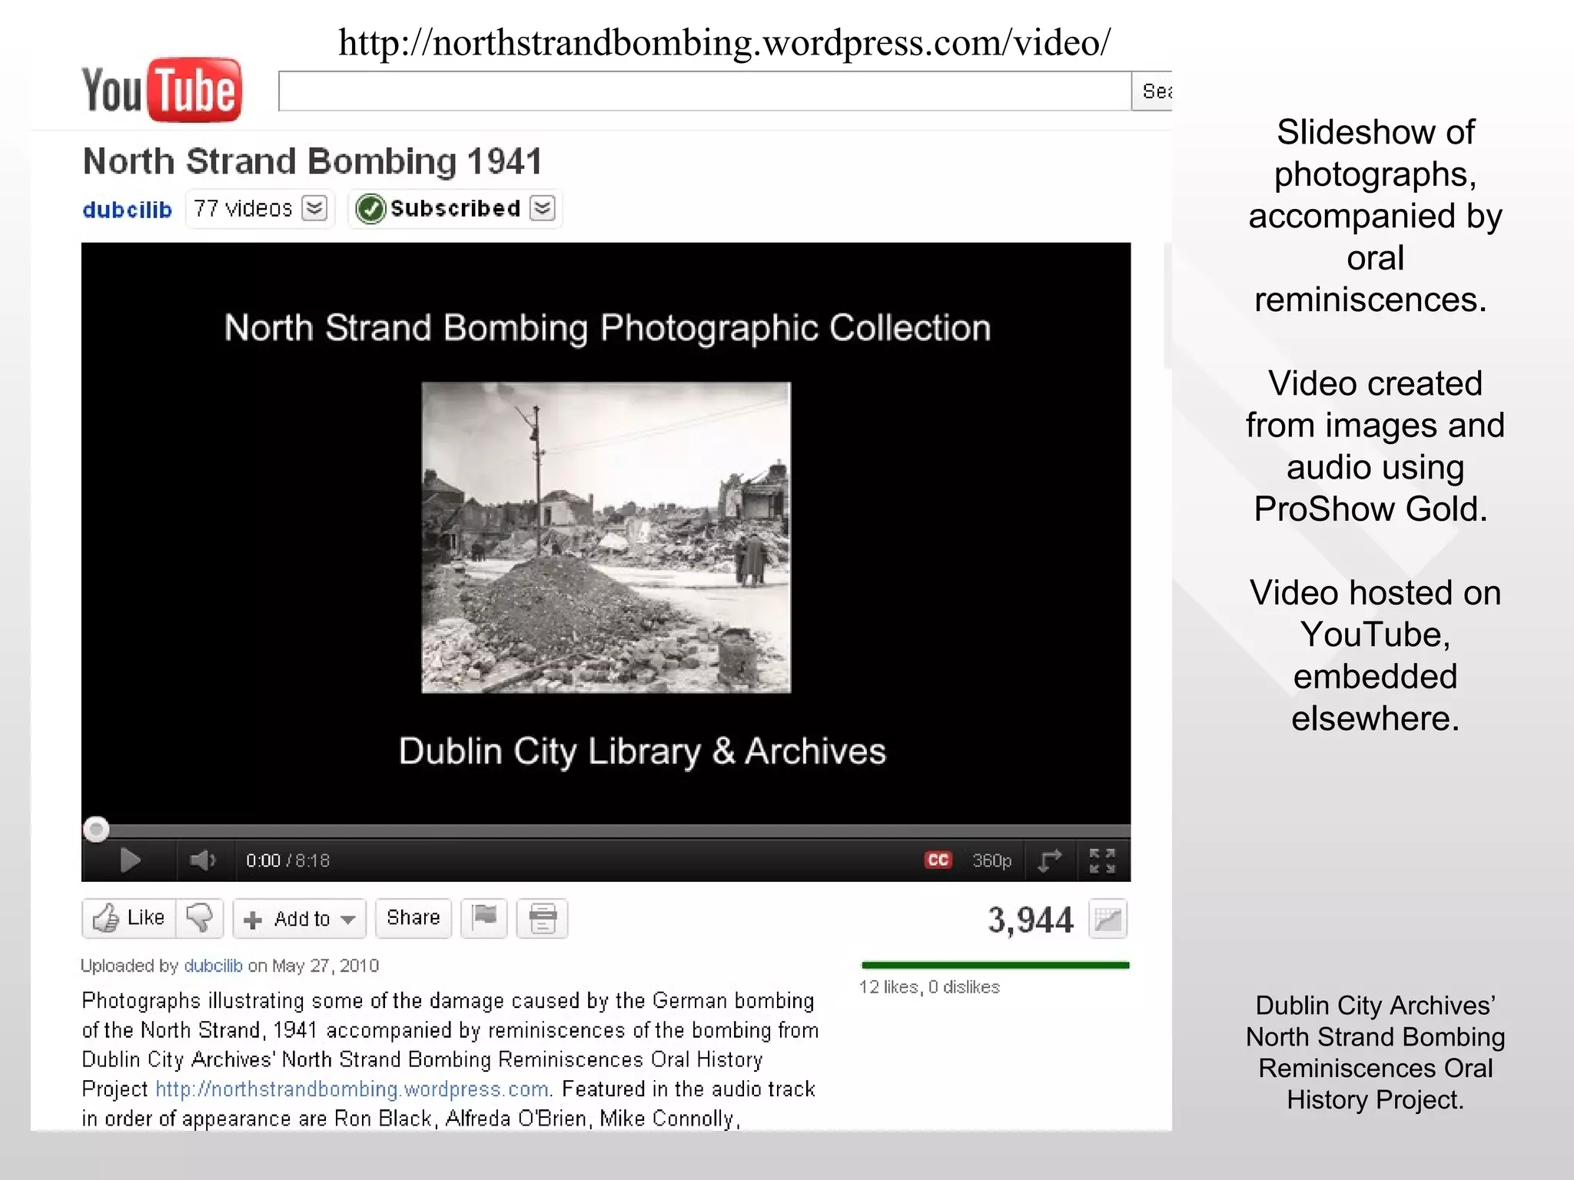Click the 0:00 / 8:18 time display
The width and height of the screenshot is (1574, 1180).
tap(287, 860)
